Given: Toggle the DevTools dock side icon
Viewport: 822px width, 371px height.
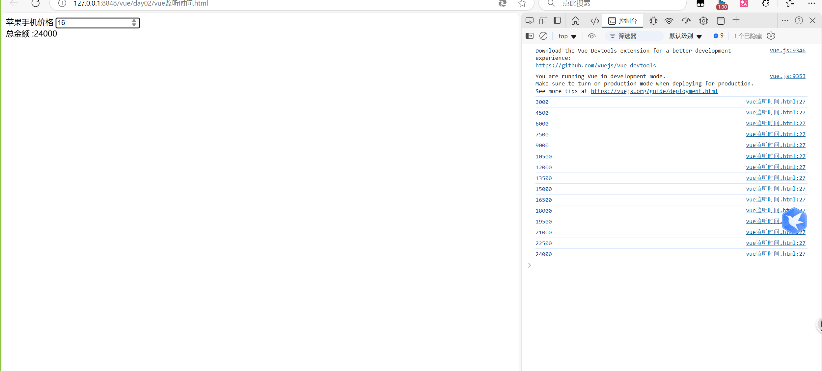Looking at the screenshot, I should coord(557,21).
